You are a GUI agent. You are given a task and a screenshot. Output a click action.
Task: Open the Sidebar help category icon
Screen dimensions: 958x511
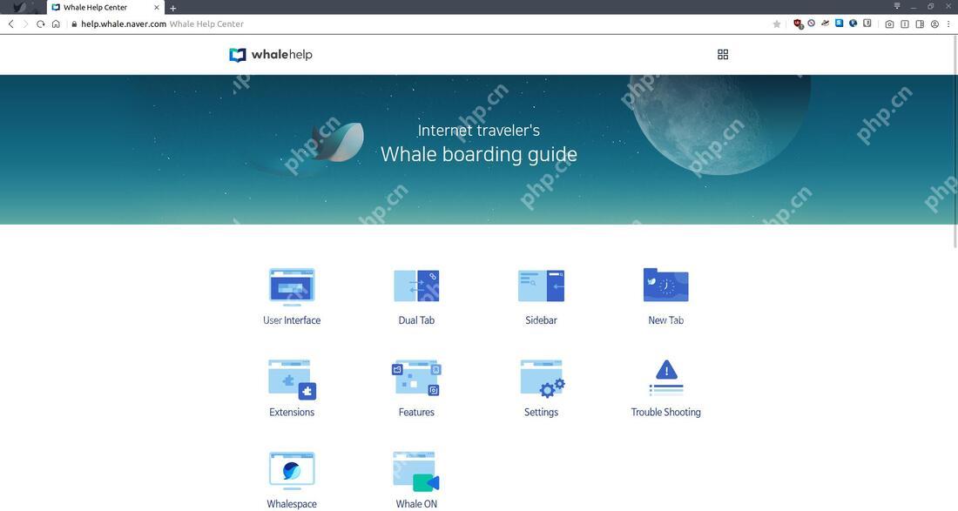542,286
